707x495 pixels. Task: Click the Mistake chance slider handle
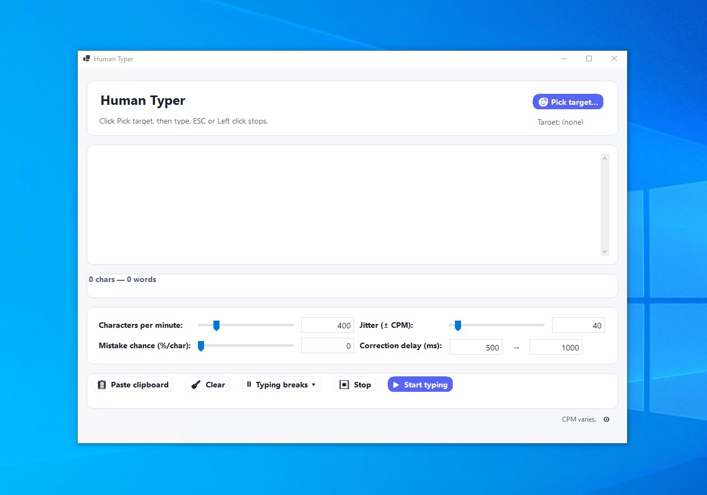pyautogui.click(x=201, y=345)
